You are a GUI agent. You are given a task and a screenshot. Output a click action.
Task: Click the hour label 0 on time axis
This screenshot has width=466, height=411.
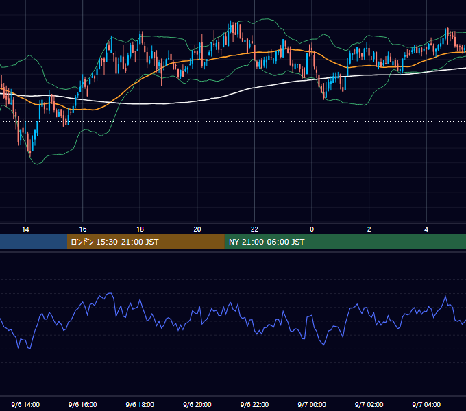312,229
